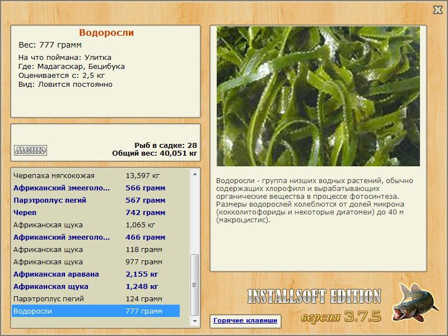Select the Череп 742 грамм entry
Screen dimensions: 448x336
tap(96, 212)
